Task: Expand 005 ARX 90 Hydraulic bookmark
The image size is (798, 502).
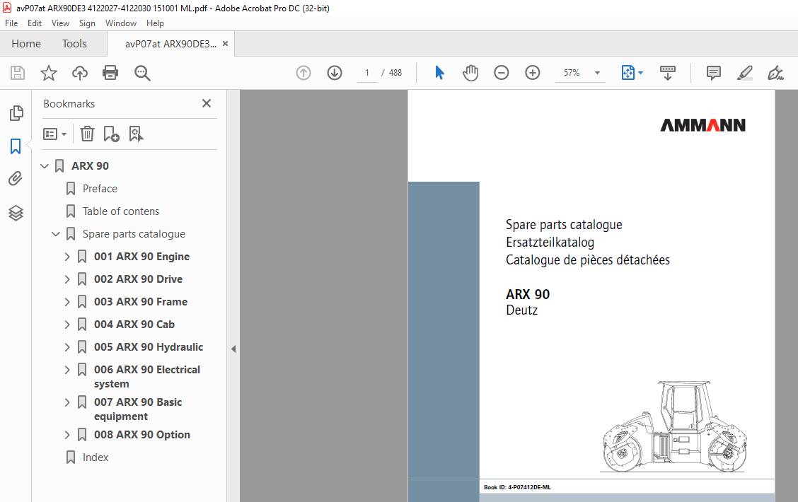Action: tap(67, 347)
